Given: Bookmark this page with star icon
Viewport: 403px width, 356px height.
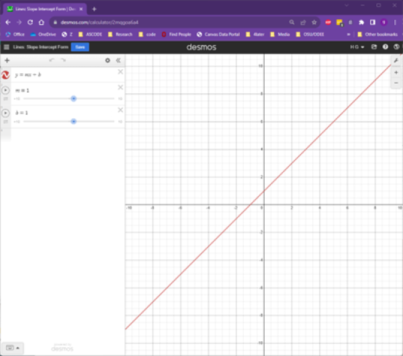Looking at the screenshot, I should 314,22.
